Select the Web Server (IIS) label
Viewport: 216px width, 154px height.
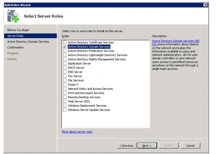tap(79, 101)
